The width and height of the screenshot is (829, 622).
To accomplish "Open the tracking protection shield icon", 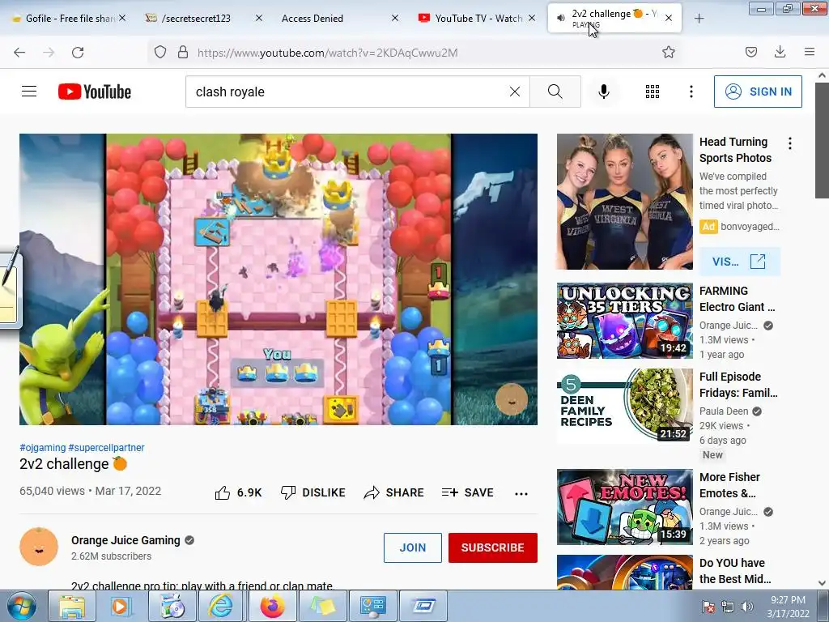I will [x=160, y=52].
